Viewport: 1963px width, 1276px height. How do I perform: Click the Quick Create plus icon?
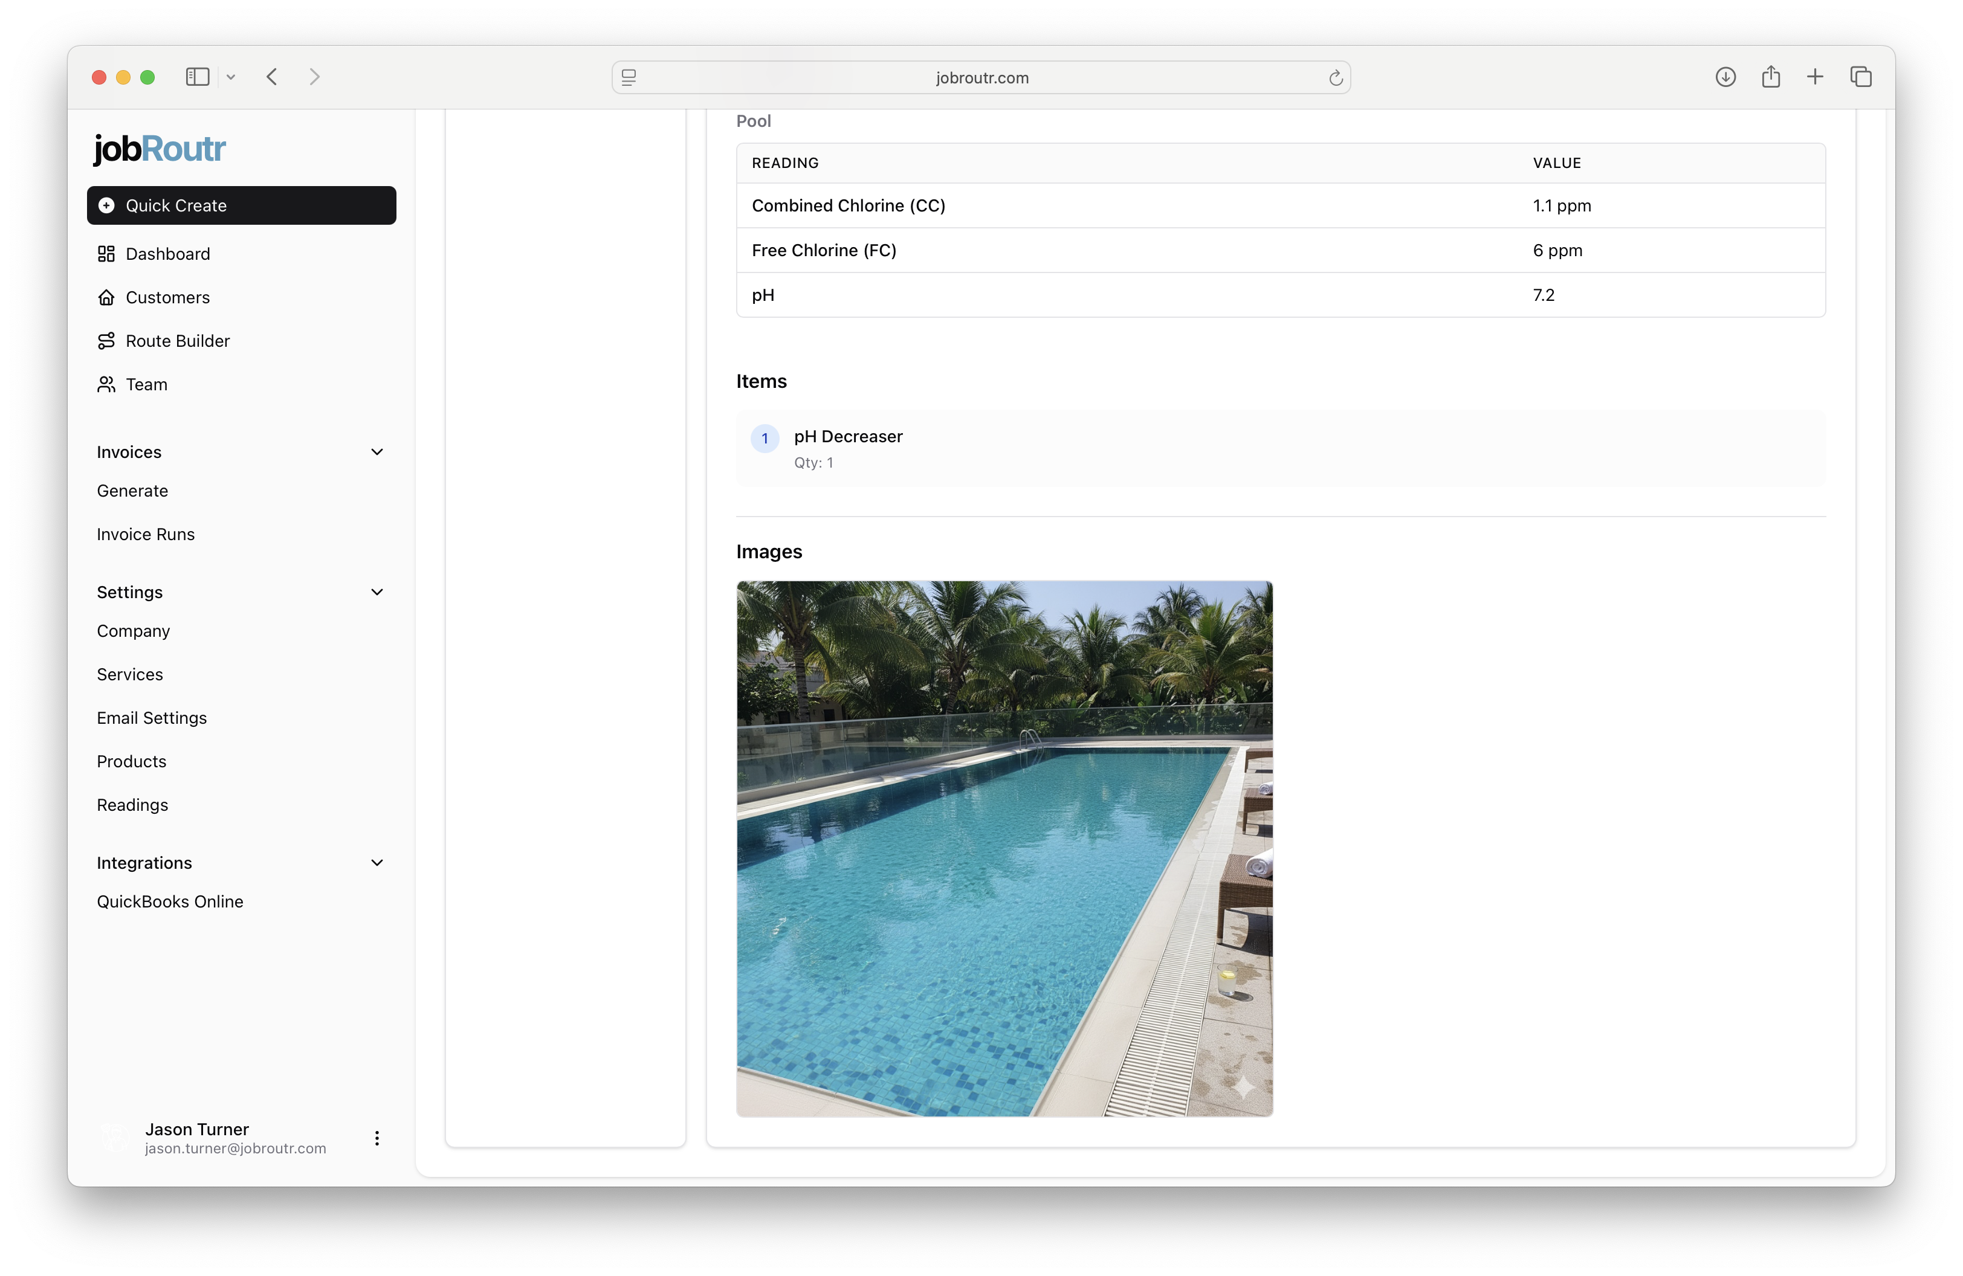106,205
